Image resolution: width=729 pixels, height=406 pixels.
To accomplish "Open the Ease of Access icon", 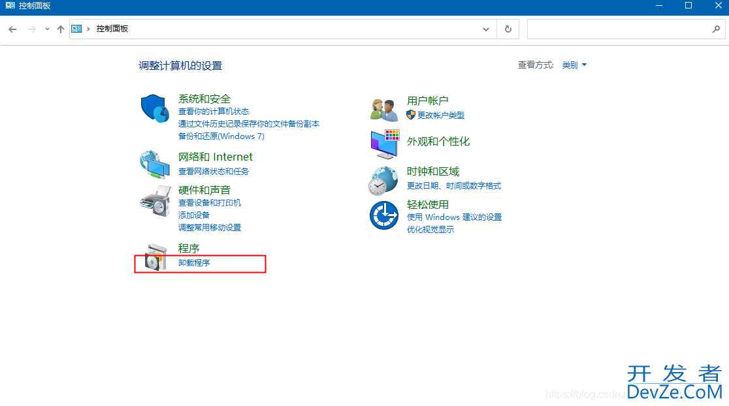I will tap(384, 215).
